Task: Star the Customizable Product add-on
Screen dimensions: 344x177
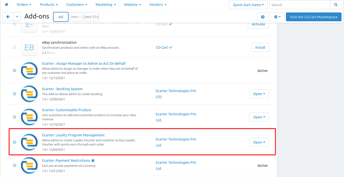Action: pyautogui.click(x=14, y=117)
